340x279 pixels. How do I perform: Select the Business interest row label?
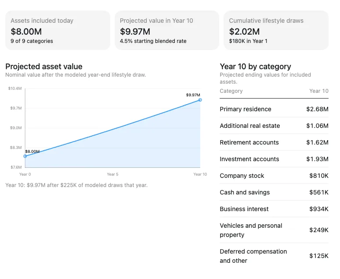[x=244, y=209]
